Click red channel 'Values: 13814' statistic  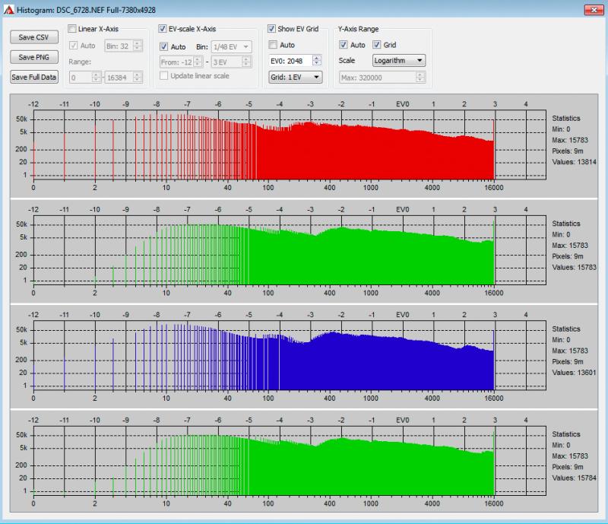point(574,162)
